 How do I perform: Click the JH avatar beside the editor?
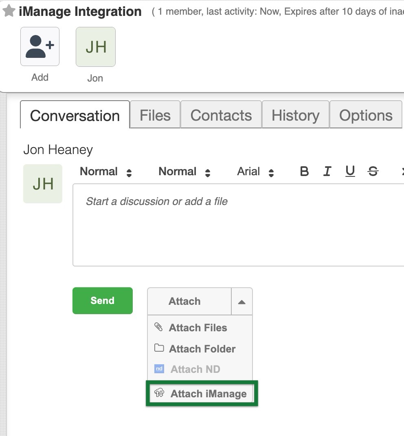coord(43,183)
